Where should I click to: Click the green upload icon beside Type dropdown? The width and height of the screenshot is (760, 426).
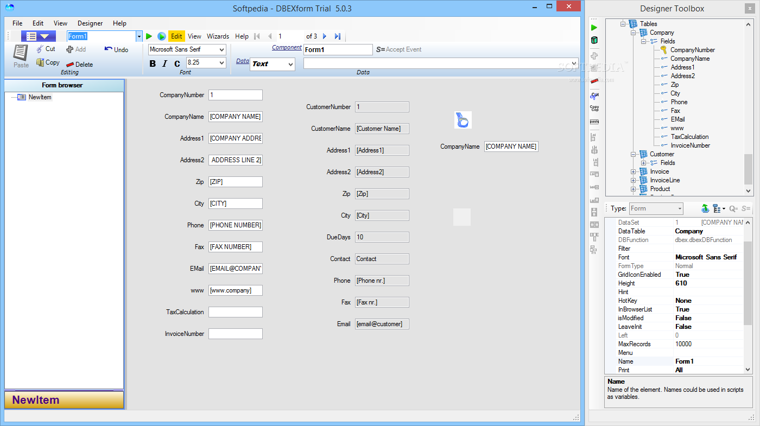point(705,208)
